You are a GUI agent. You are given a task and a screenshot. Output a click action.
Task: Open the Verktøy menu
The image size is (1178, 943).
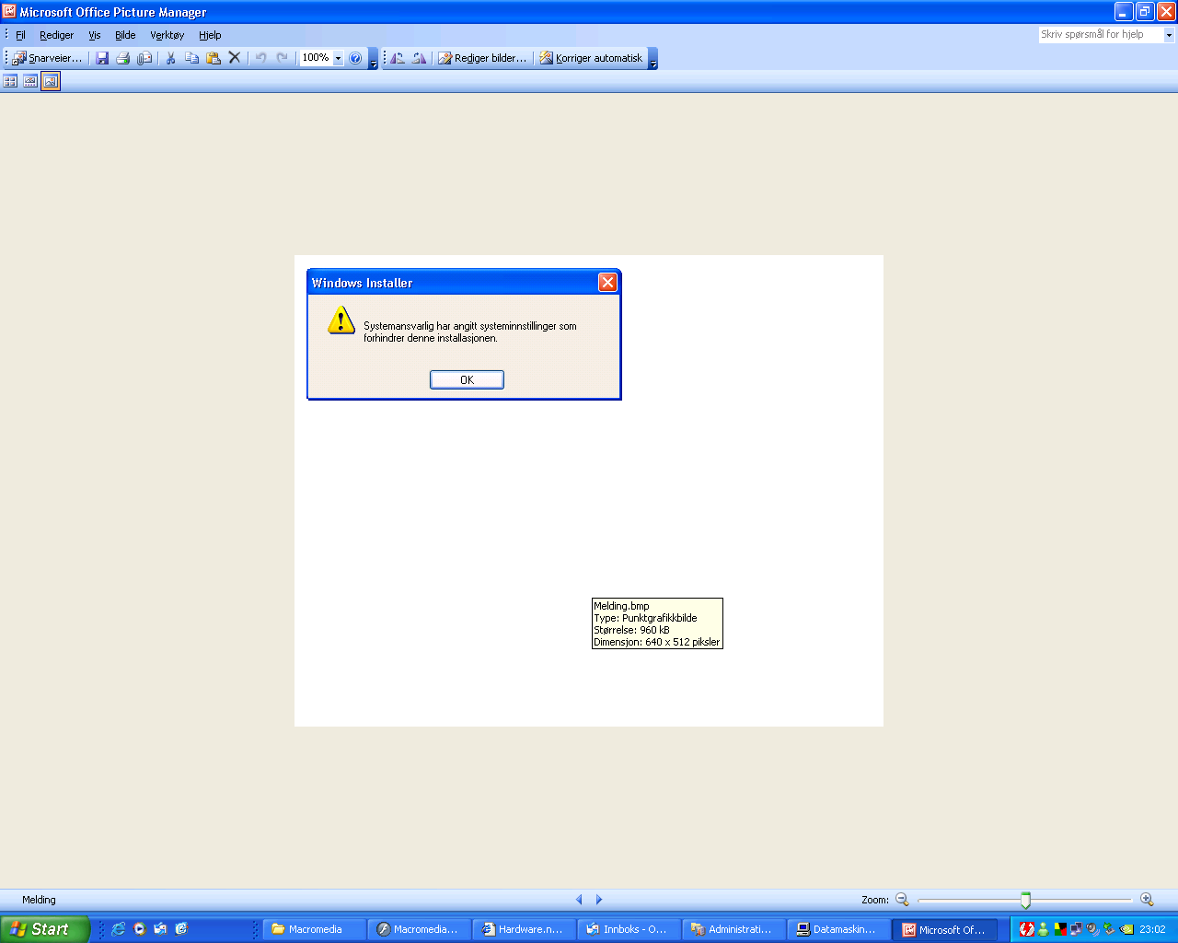[x=167, y=35]
